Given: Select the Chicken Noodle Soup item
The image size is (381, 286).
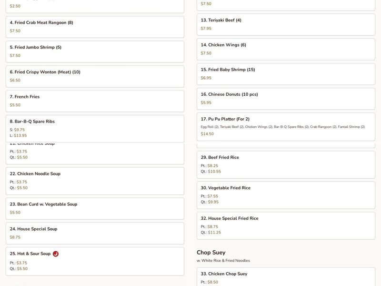Looking at the screenshot, I should 95,181.
